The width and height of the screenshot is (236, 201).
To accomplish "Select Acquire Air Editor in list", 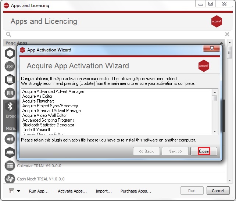I will [37, 96].
